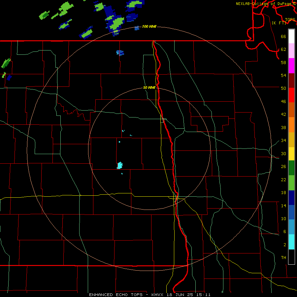Screen dimensions: 297x297
Task: Click the white 66 kft legend swatch
Action: [x=291, y=36]
